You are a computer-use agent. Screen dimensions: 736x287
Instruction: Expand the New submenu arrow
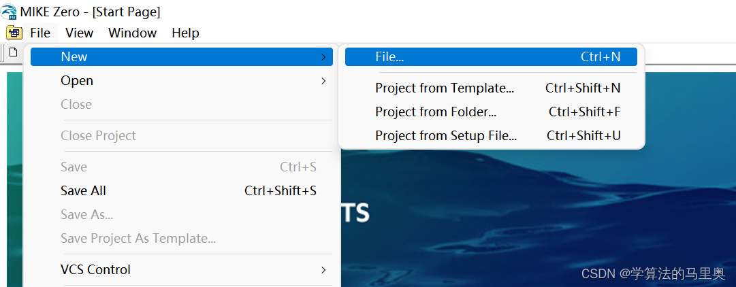(x=323, y=57)
